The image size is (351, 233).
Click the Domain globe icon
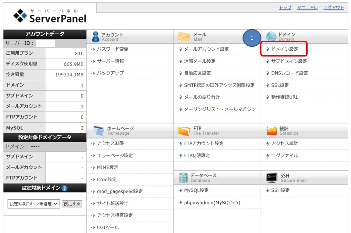click(271, 37)
